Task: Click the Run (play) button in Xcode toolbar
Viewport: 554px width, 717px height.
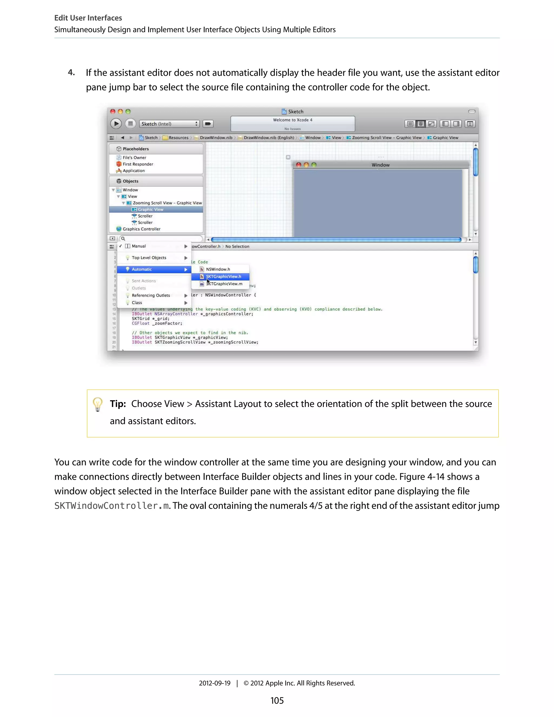Action: (x=116, y=124)
